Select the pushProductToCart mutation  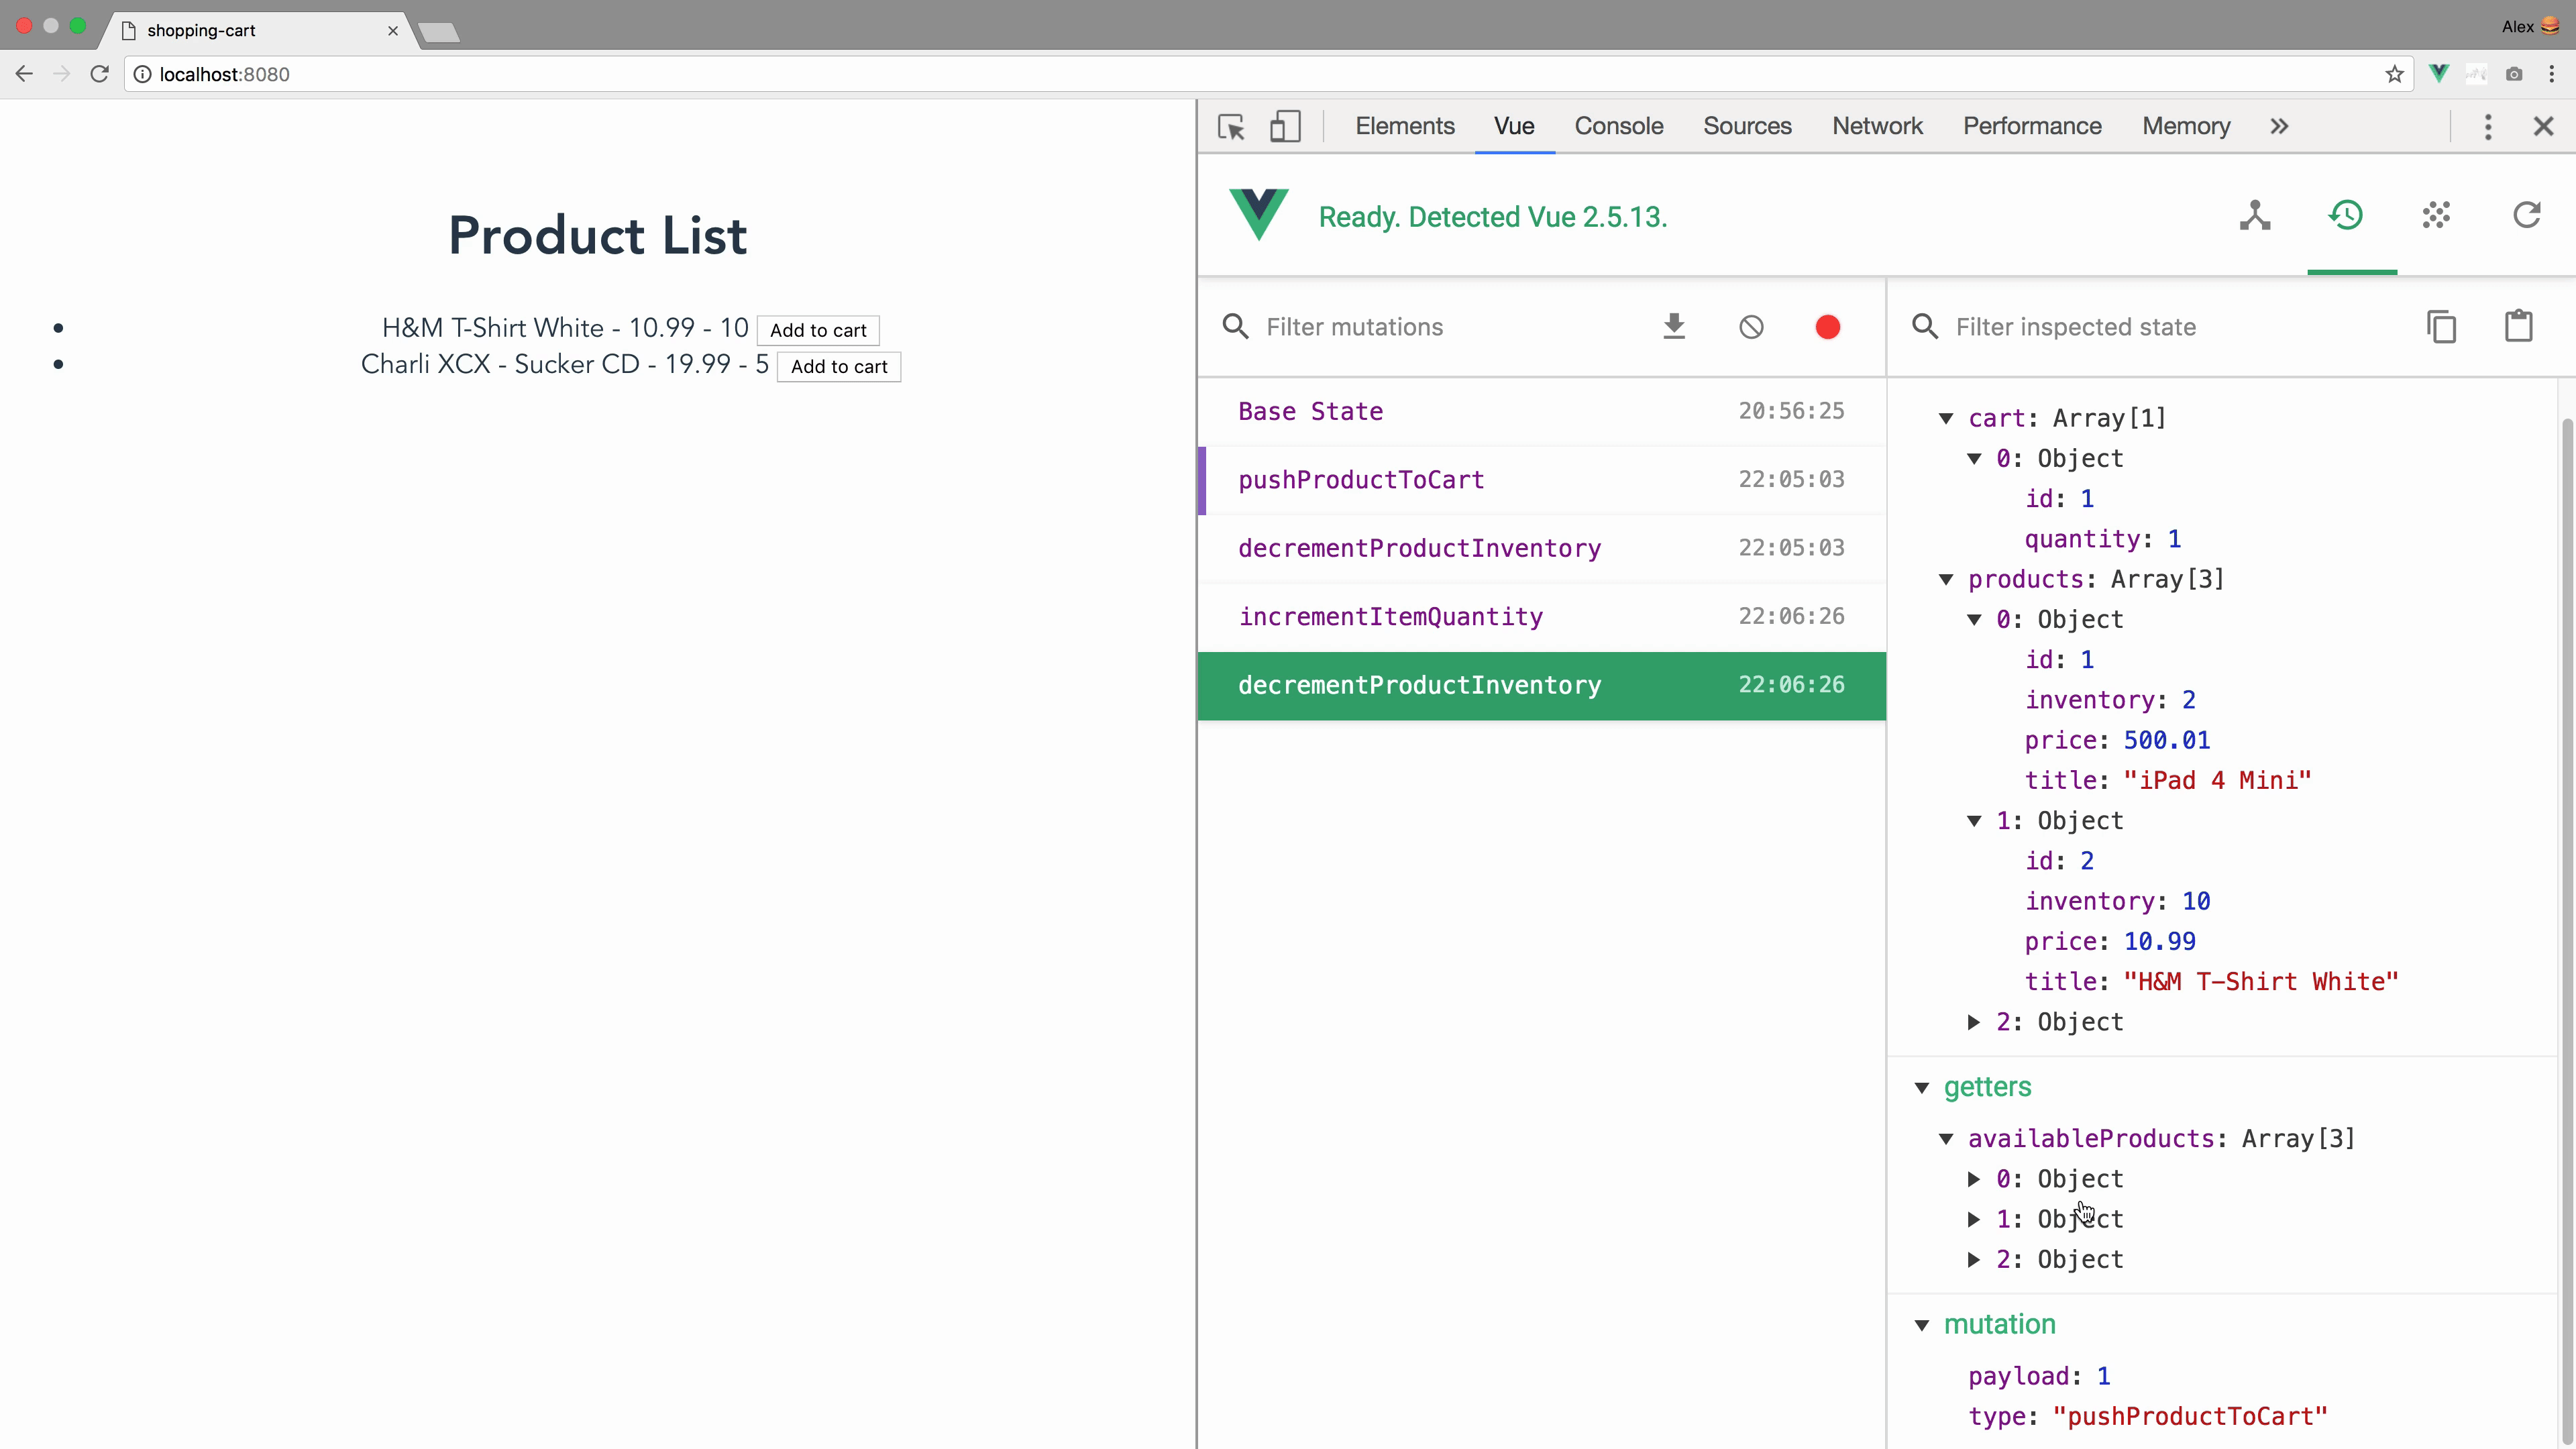pos(1541,480)
